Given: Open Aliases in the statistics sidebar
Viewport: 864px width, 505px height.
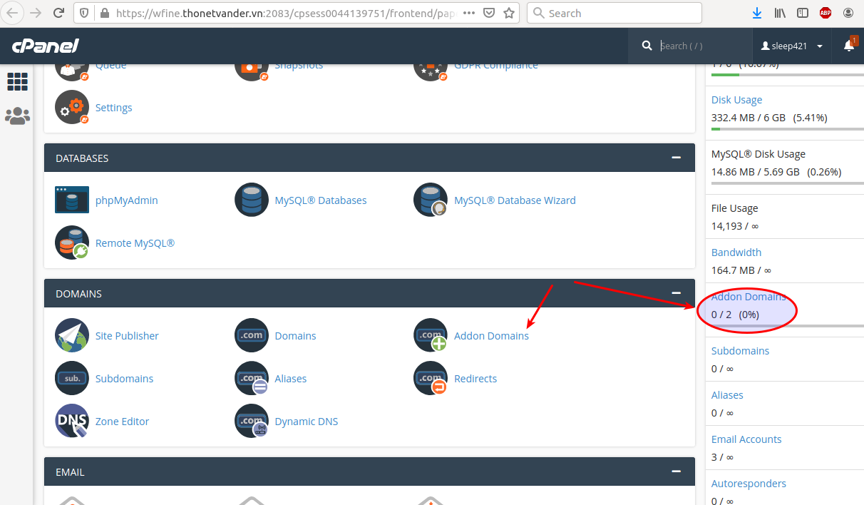Looking at the screenshot, I should pyautogui.click(x=727, y=395).
